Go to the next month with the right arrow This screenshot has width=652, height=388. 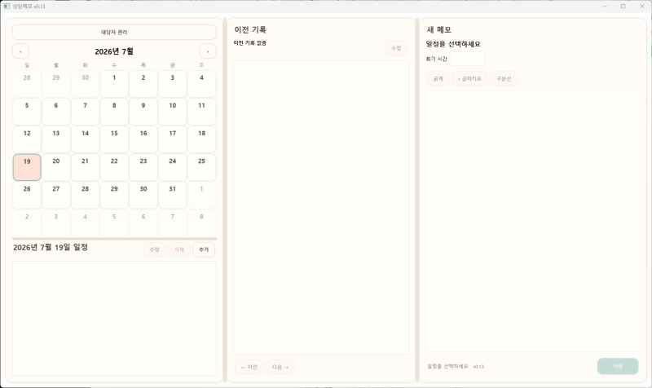point(208,51)
